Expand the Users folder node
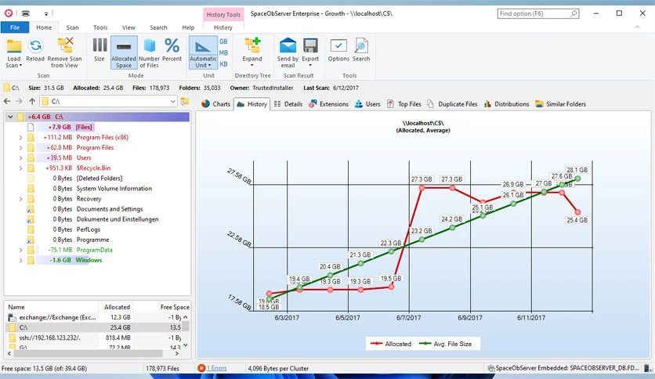Screen dimensions: 655x379 [20, 157]
